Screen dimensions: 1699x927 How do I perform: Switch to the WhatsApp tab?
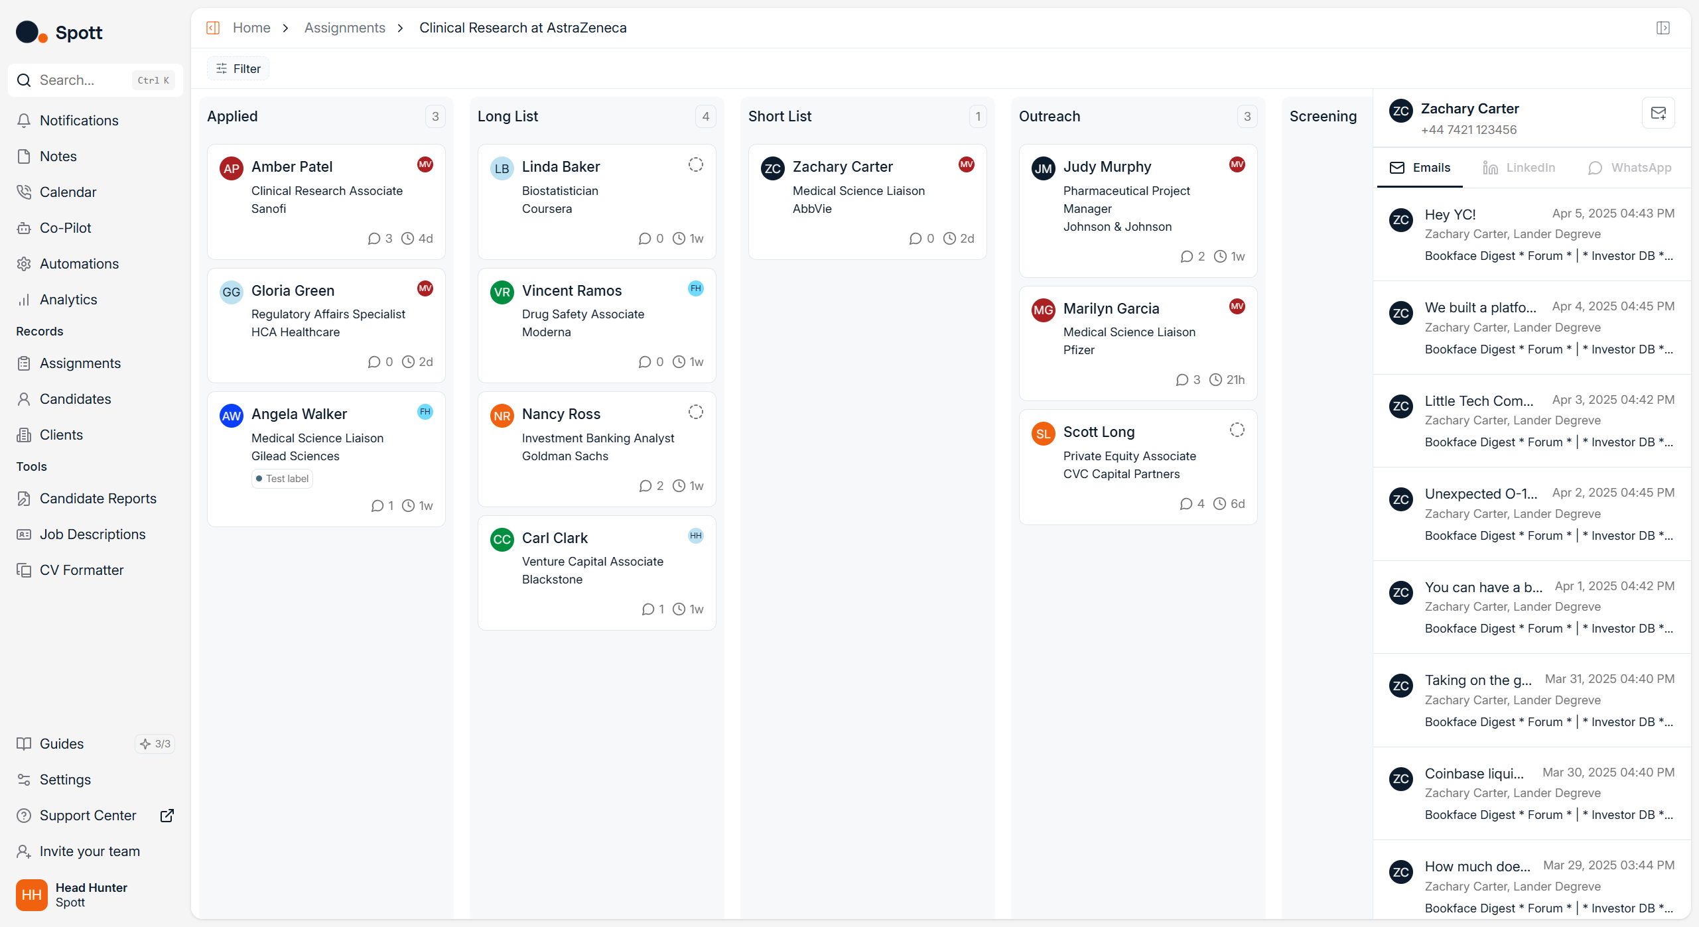[1630, 168]
